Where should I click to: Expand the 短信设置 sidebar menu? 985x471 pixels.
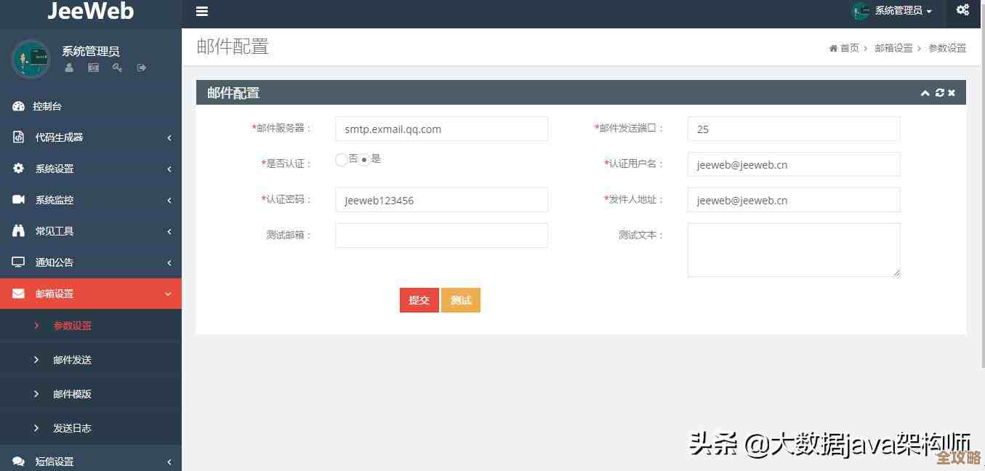[54, 461]
